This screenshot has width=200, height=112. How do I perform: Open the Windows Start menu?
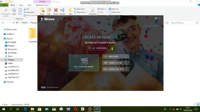click(x=3, y=109)
